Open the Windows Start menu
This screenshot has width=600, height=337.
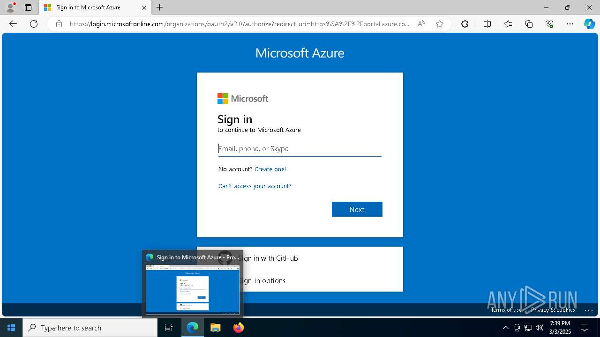(x=11, y=328)
